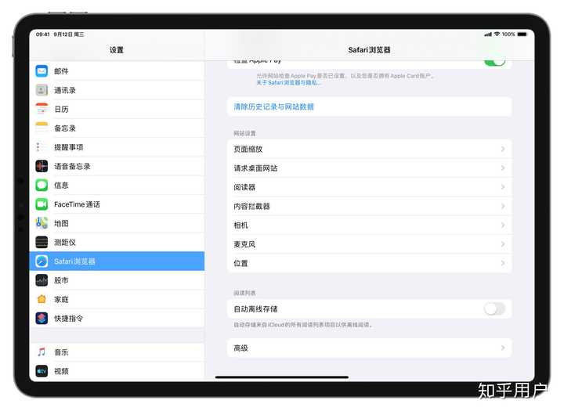Screen dimensions: 564x411
Task: Expand 页面缩放 chevron
Action: [x=503, y=149]
